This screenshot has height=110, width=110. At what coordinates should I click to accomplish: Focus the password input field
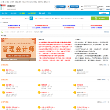pyautogui.click(x=90, y=9)
